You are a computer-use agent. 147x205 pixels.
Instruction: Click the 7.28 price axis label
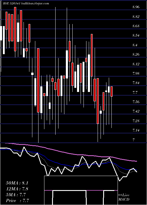pyautogui.click(x=136, y=121)
